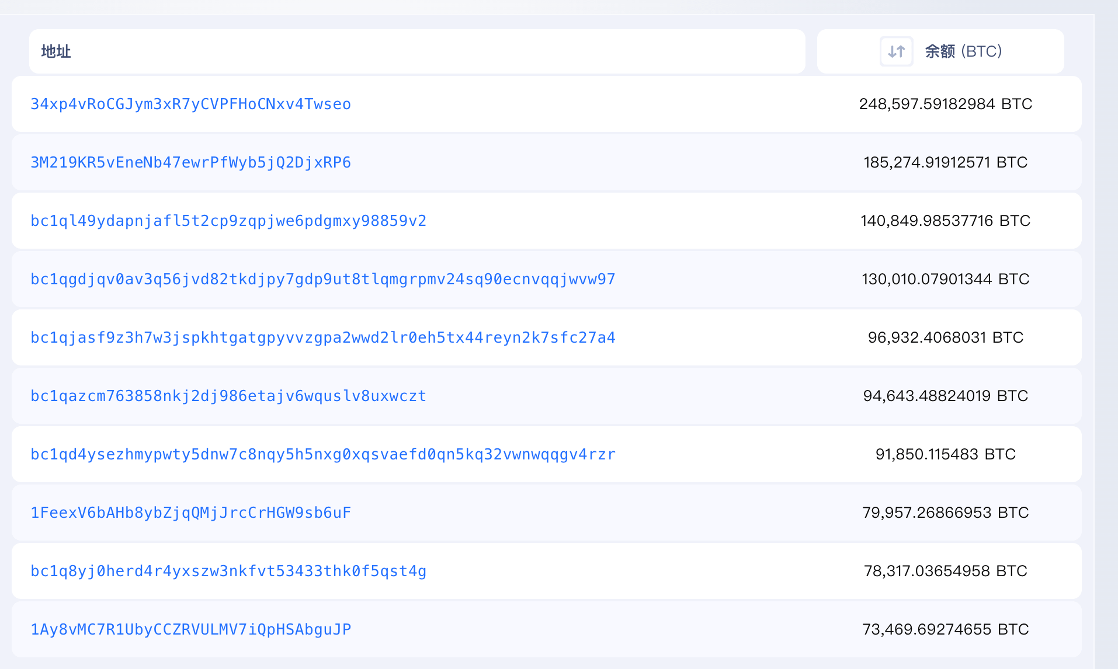This screenshot has height=669, width=1118.
Task: Open address bc1ql49ydapnjafl5t2cp9zqpjwe6pdgmxy98859v2
Action: (228, 221)
